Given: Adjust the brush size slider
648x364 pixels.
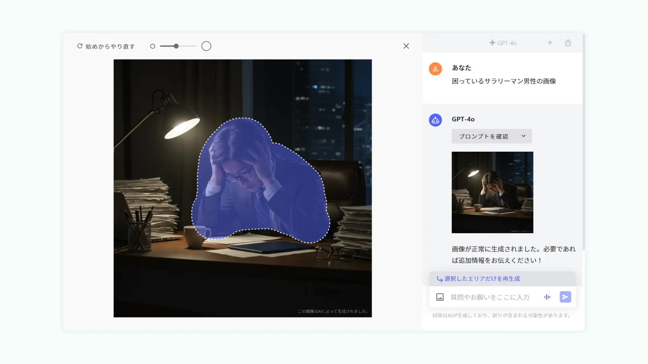Looking at the screenshot, I should pyautogui.click(x=176, y=46).
